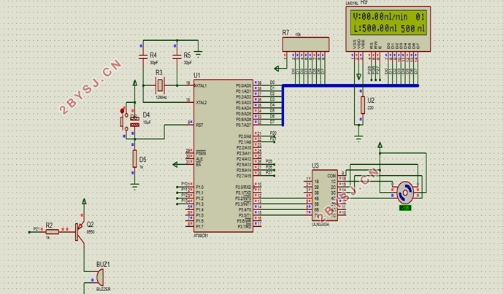Select the ULN2003A driver chip U3
503x294 pixels.
pyautogui.click(x=325, y=196)
